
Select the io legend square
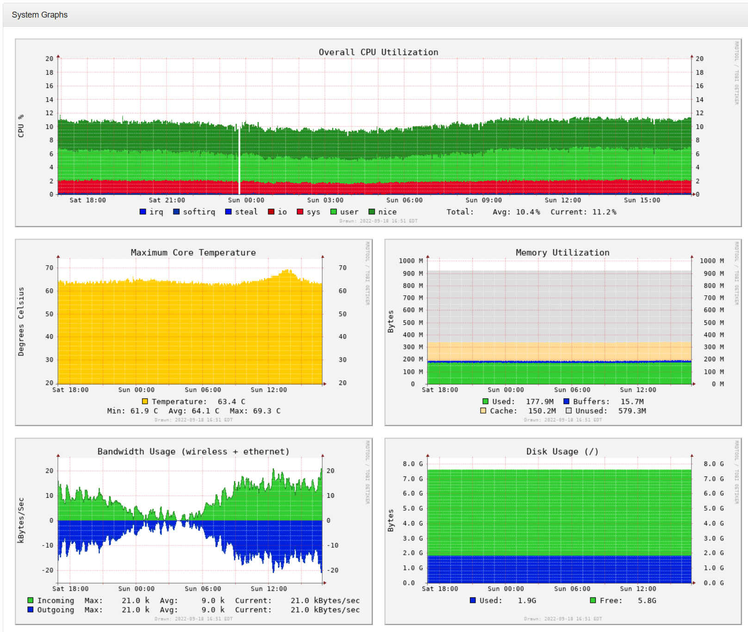pyautogui.click(x=271, y=211)
